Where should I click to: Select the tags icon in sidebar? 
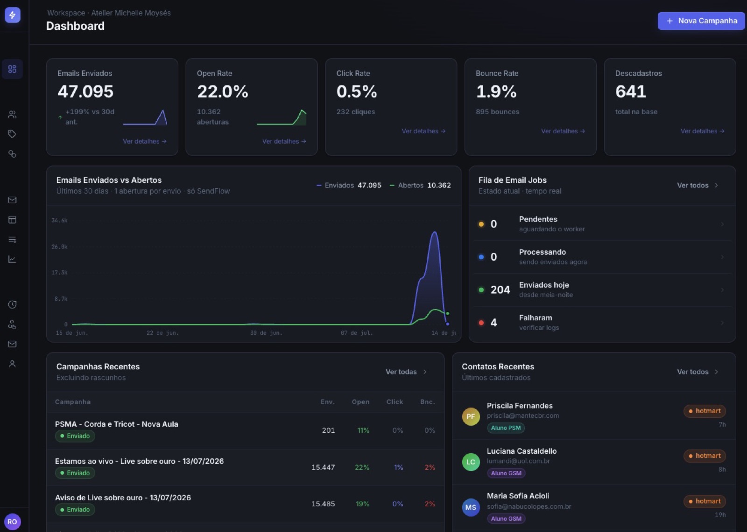click(12, 134)
